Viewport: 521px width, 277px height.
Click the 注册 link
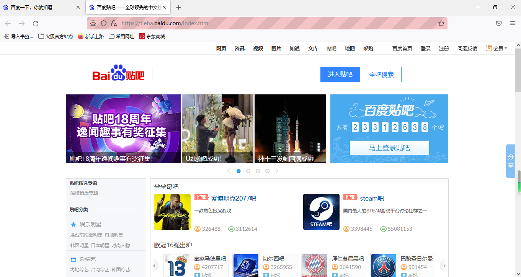tap(444, 49)
